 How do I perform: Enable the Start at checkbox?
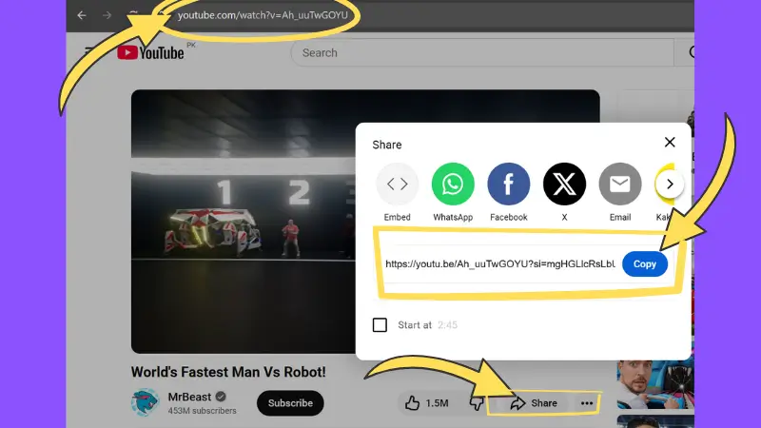coord(380,325)
